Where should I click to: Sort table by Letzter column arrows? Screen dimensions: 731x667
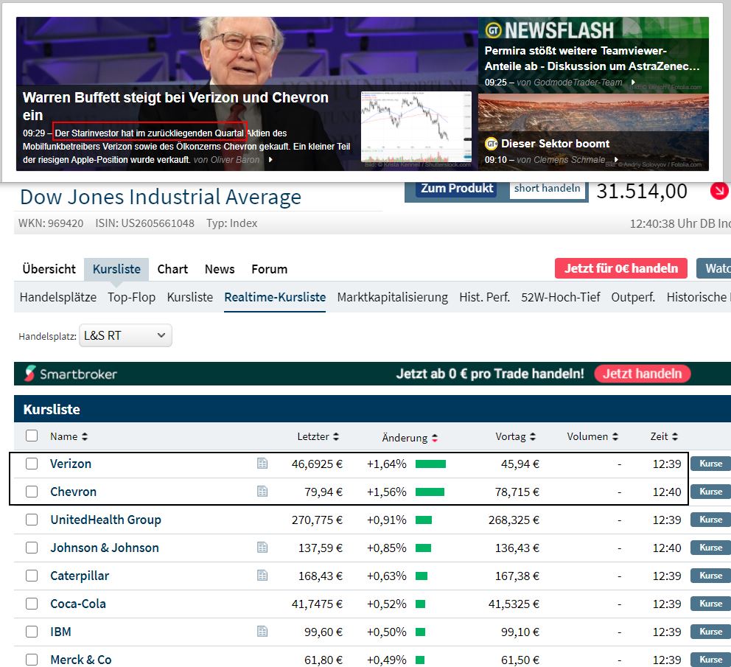[x=336, y=436]
